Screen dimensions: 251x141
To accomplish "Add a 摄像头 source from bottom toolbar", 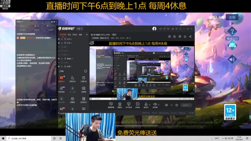I will point(120,105).
